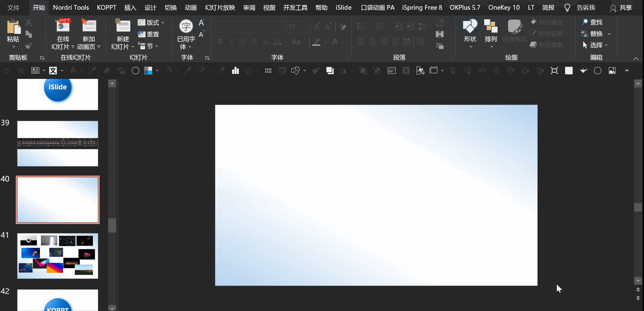
Task: Click the Replace (替换) button
Action: [x=592, y=34]
